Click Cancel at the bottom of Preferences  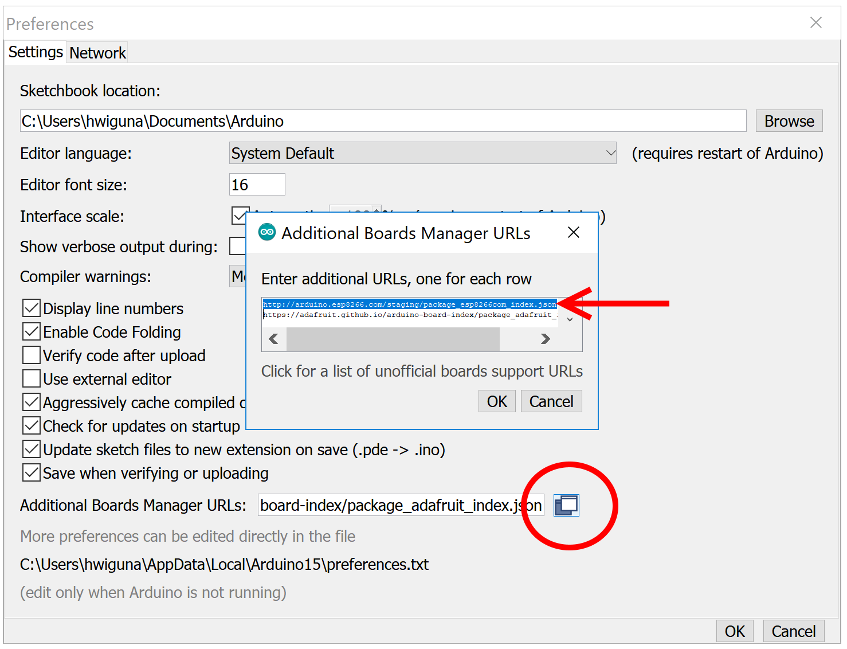[x=794, y=631]
